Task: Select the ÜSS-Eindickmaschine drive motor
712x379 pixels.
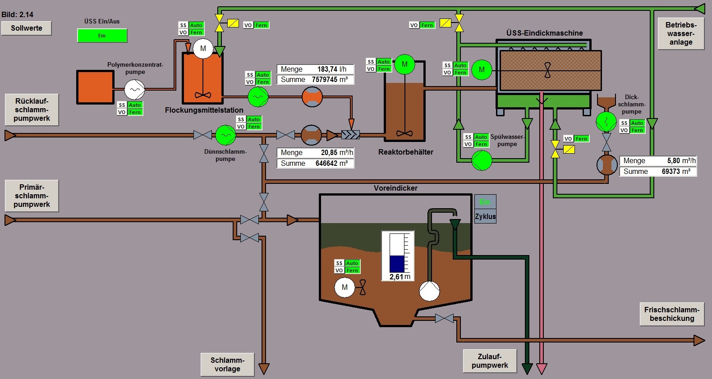Action: pyautogui.click(x=482, y=70)
